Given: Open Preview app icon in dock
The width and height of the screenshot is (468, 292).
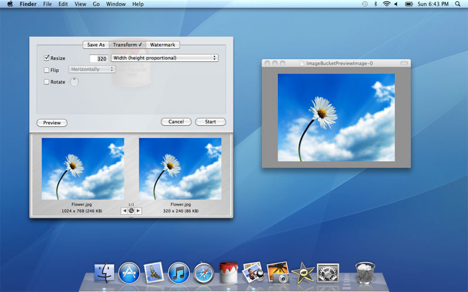Looking at the screenshot, I should coord(253,272).
